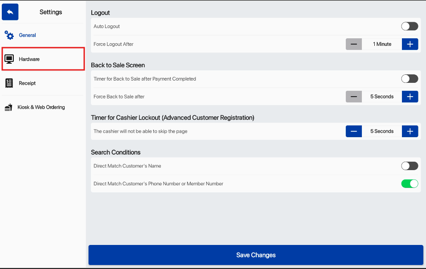
Task: Enable Direct Match Customer's Name
Action: point(410,166)
